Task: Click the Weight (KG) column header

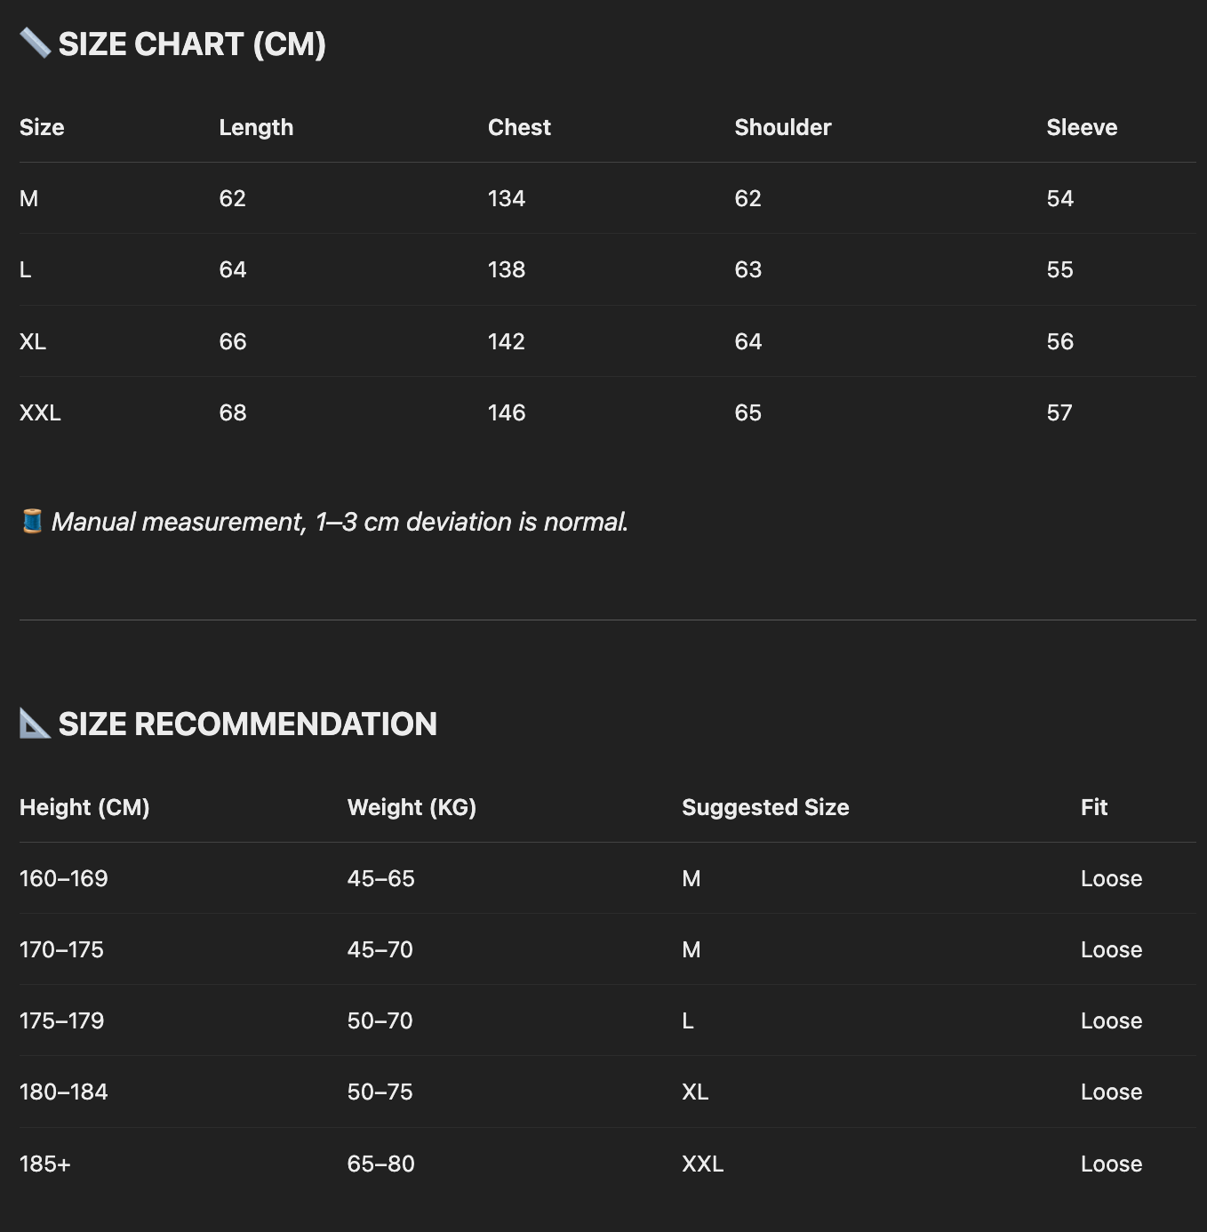Action: click(412, 807)
